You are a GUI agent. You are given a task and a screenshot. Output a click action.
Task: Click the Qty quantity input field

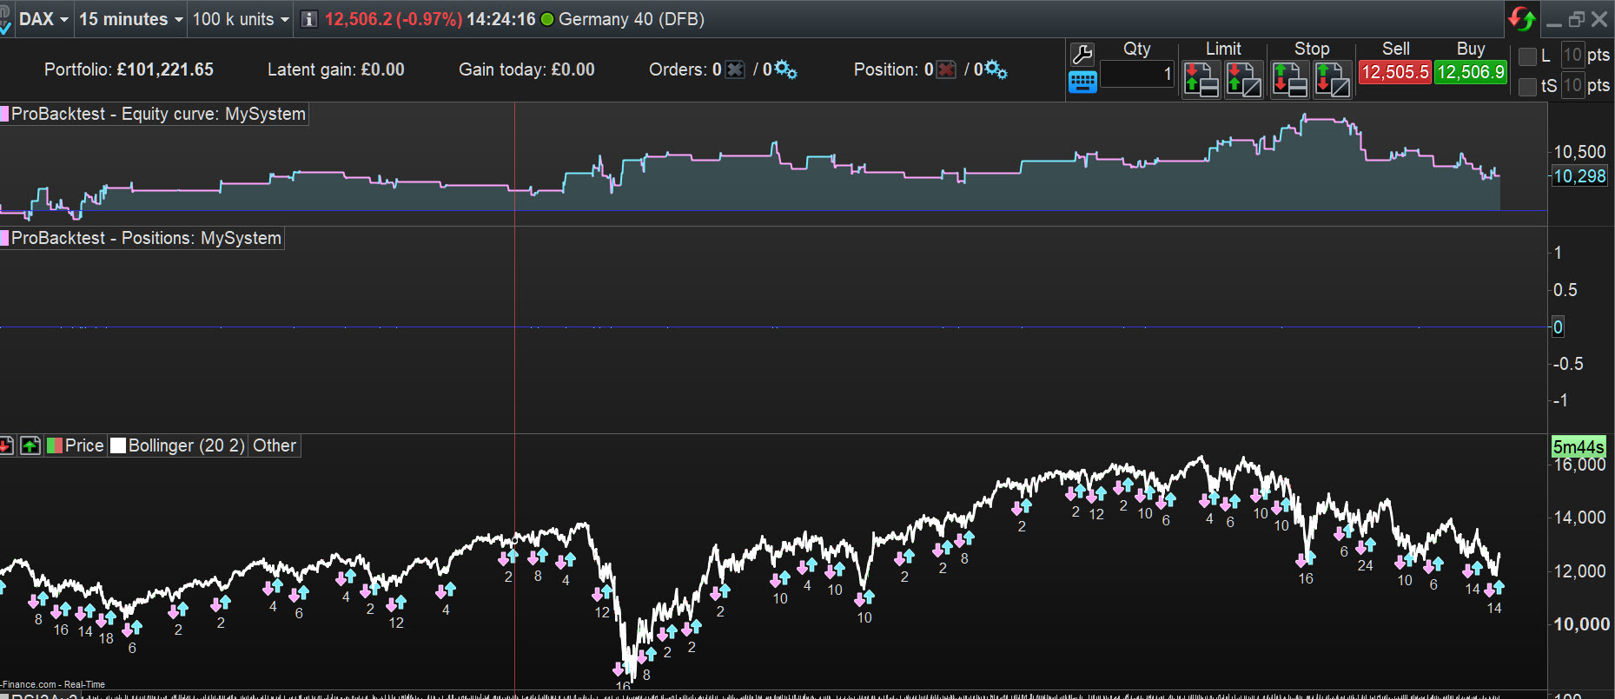pos(1138,75)
